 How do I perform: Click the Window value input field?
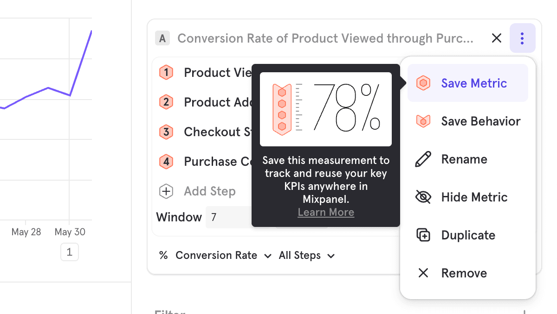(227, 217)
